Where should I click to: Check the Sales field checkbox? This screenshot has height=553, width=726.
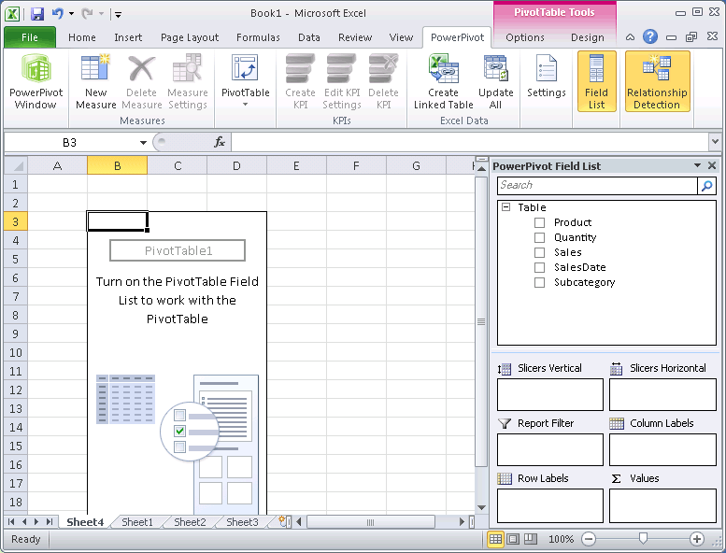click(x=539, y=252)
